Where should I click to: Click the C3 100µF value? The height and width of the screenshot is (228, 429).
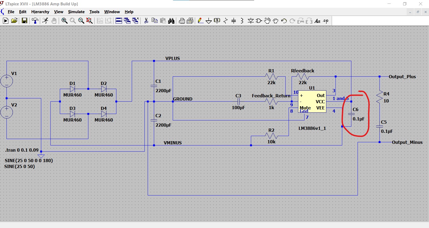coord(238,108)
